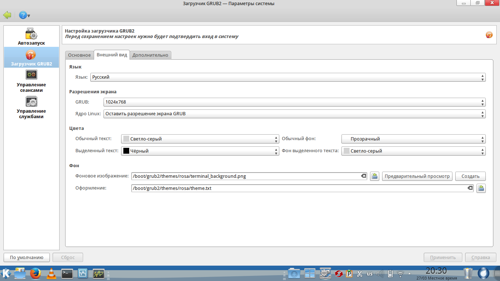Open the Фон выделенного текста dropdown

414,151
